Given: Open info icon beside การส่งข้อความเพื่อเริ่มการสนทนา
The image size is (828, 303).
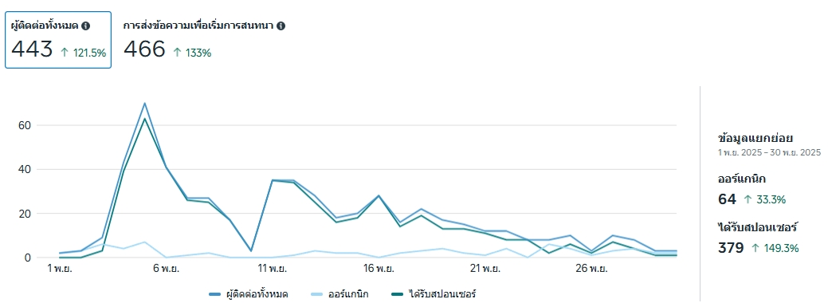Looking at the screenshot, I should [281, 26].
